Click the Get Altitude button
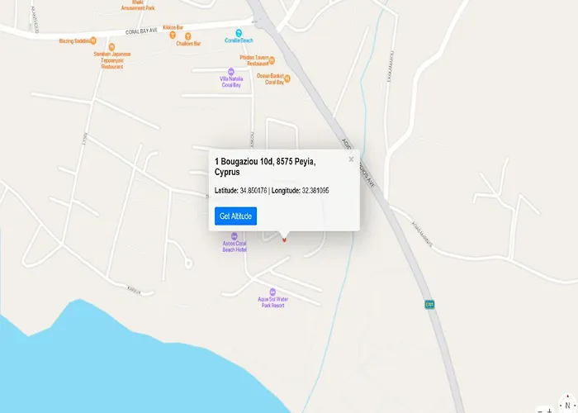The height and width of the screenshot is (413, 578). pos(235,216)
